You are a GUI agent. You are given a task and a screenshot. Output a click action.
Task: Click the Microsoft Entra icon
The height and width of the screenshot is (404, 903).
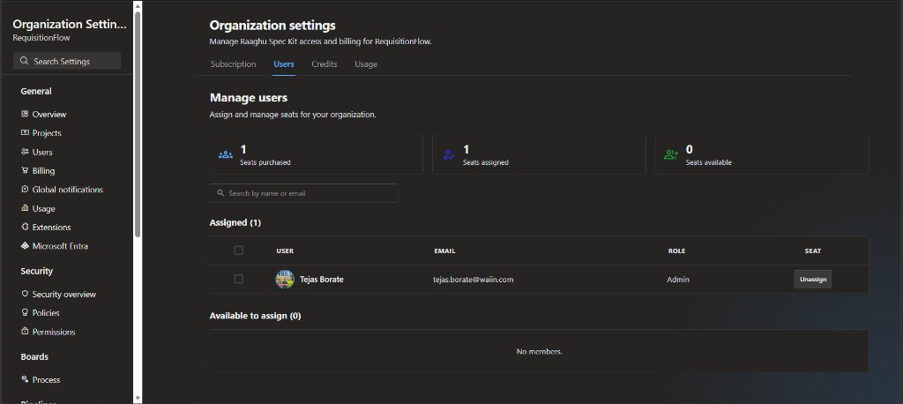pos(25,245)
